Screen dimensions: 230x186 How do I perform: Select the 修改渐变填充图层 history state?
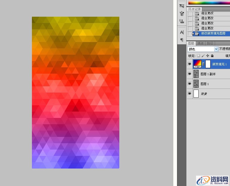(213, 33)
